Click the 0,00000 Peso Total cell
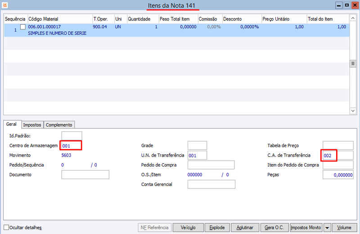The height and width of the screenshot is (234, 360). [188, 27]
